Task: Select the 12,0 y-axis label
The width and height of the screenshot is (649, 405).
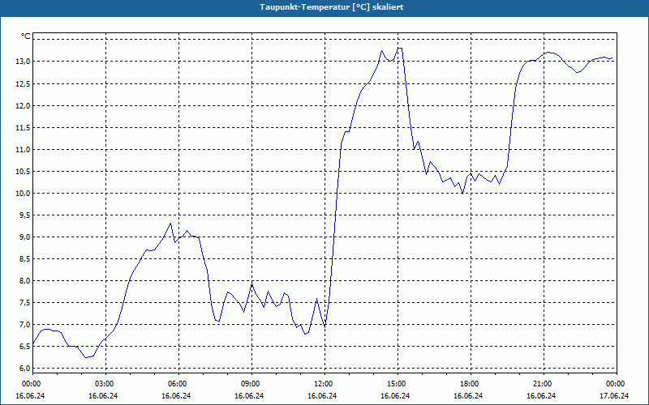Action: (x=23, y=106)
